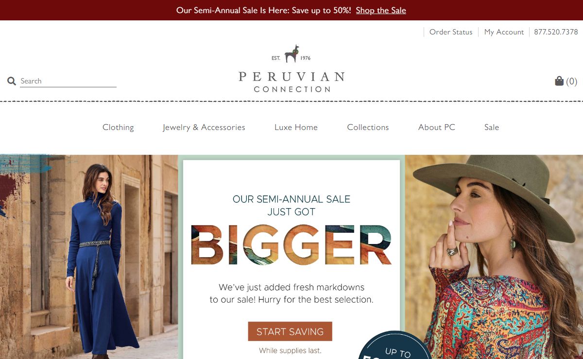Click the woman in hat image
The height and width of the screenshot is (359, 583).
click(x=494, y=257)
